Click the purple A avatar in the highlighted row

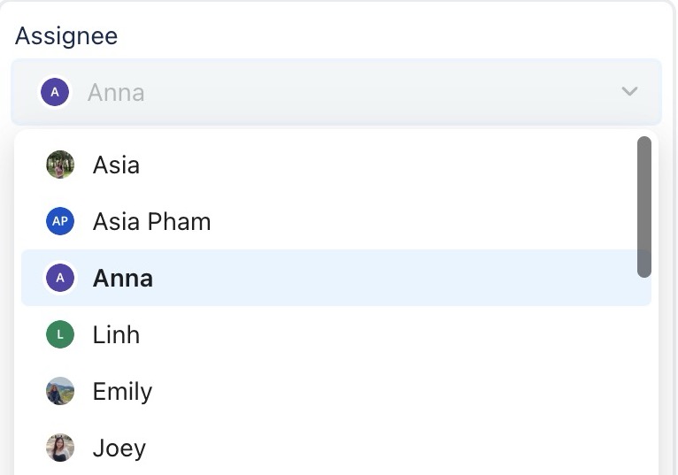pyautogui.click(x=60, y=278)
